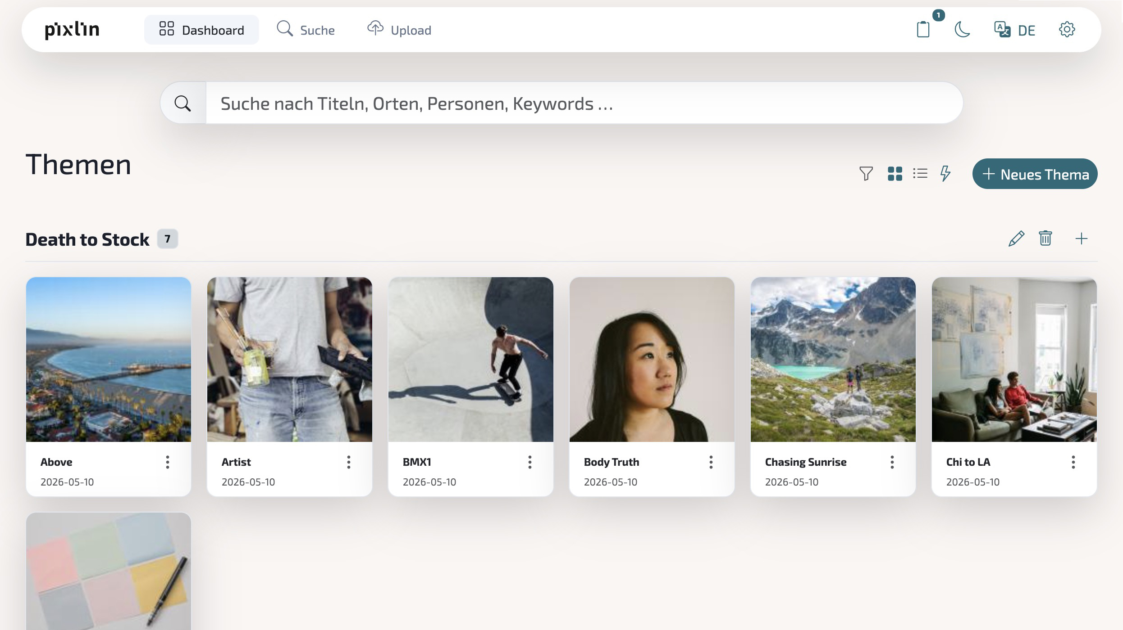Click the Above card title
This screenshot has width=1123, height=630.
point(56,462)
